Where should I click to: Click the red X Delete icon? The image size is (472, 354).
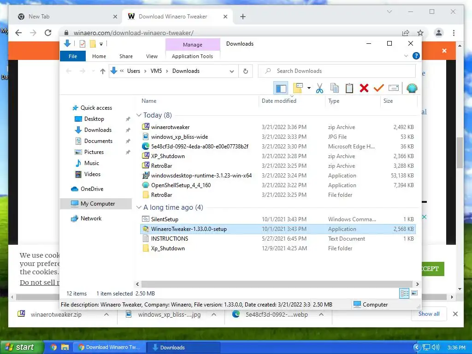click(x=364, y=88)
